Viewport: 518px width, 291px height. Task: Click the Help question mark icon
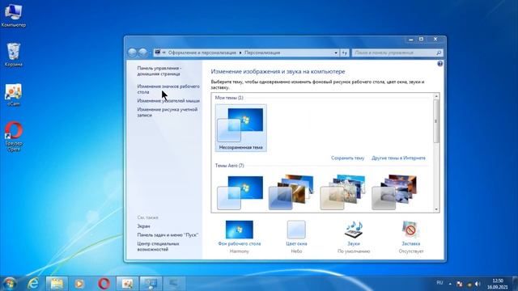[x=440, y=64]
